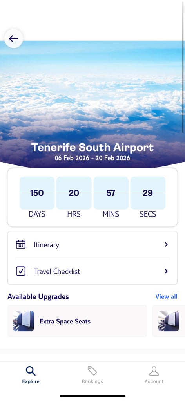The image size is (185, 401).
Task: Go to the Account tab
Action: point(154,375)
